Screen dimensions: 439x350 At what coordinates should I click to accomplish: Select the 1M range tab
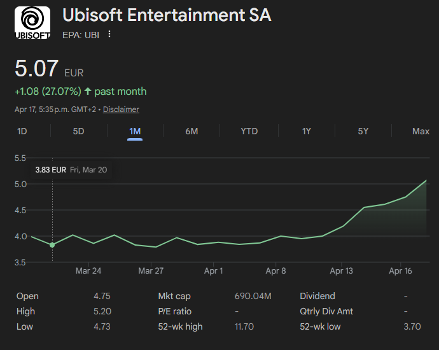pos(135,131)
